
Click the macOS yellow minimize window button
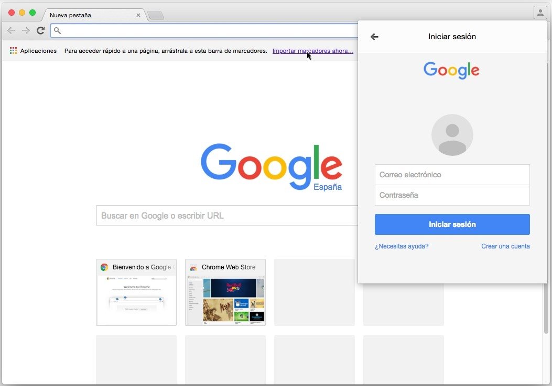click(x=22, y=13)
